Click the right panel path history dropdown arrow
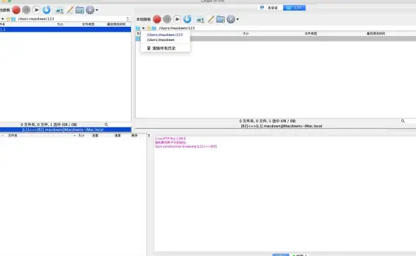Screen dimensions: 416x256 [143, 28]
